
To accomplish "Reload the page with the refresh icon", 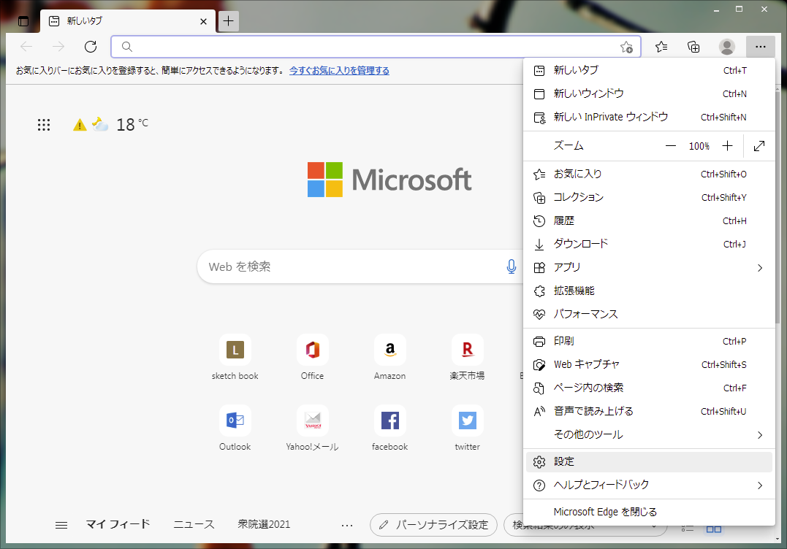I will [91, 47].
